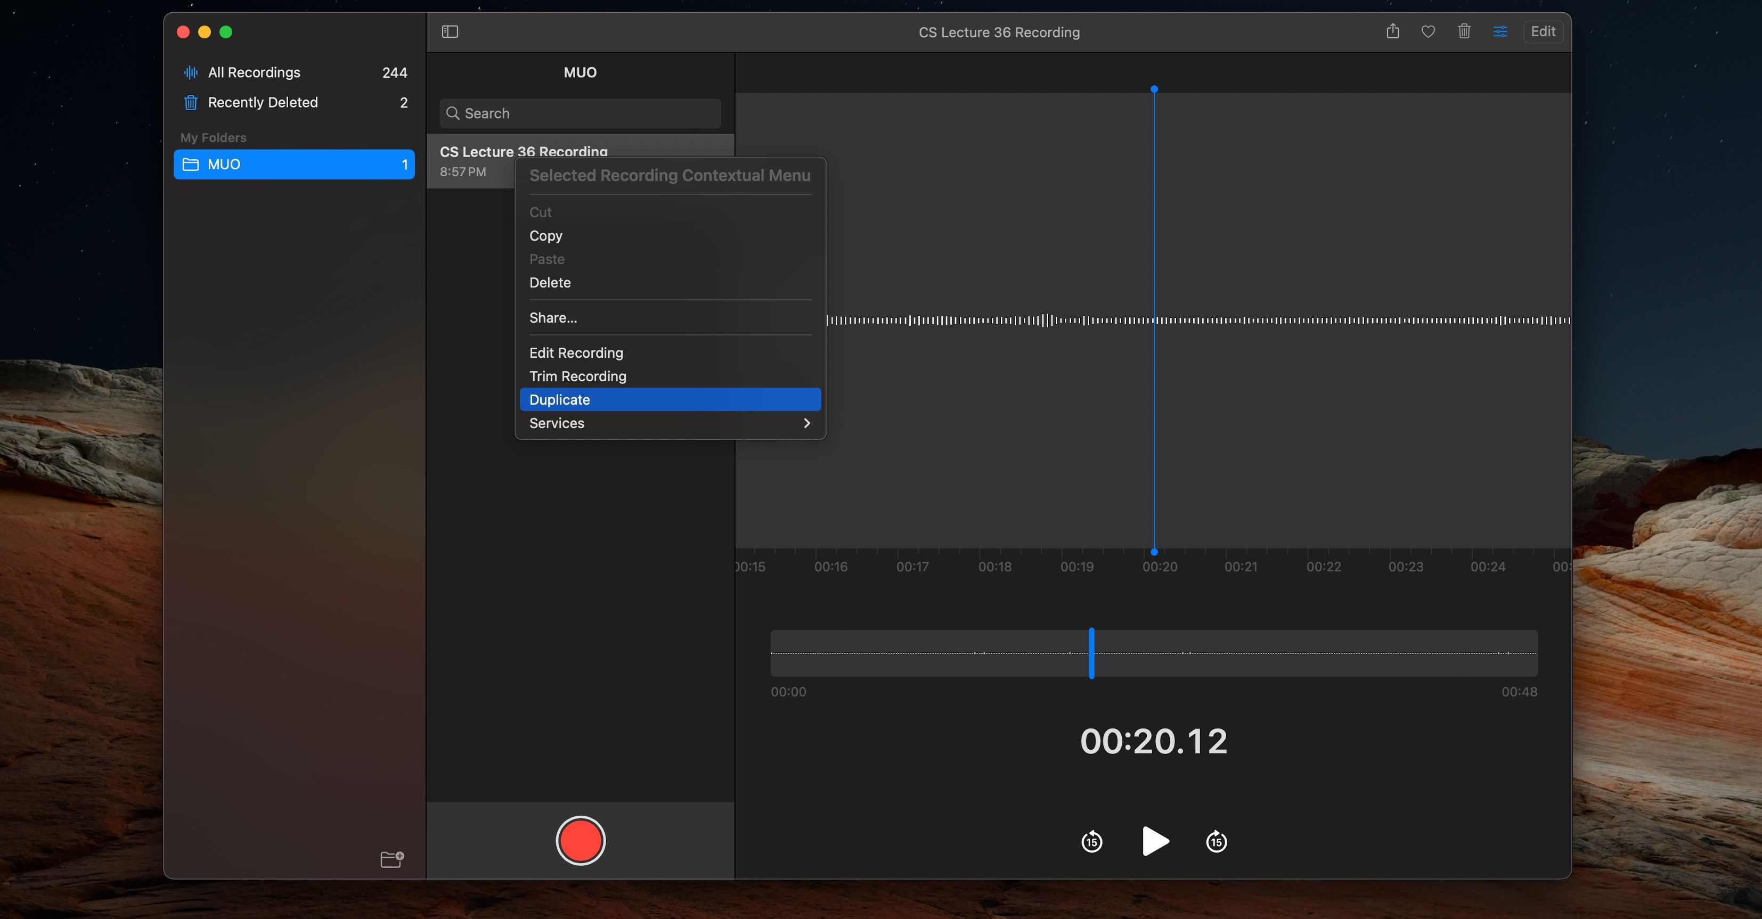Toggle the sidebar visibility
Screen dimensions: 1762x919
(x=450, y=31)
